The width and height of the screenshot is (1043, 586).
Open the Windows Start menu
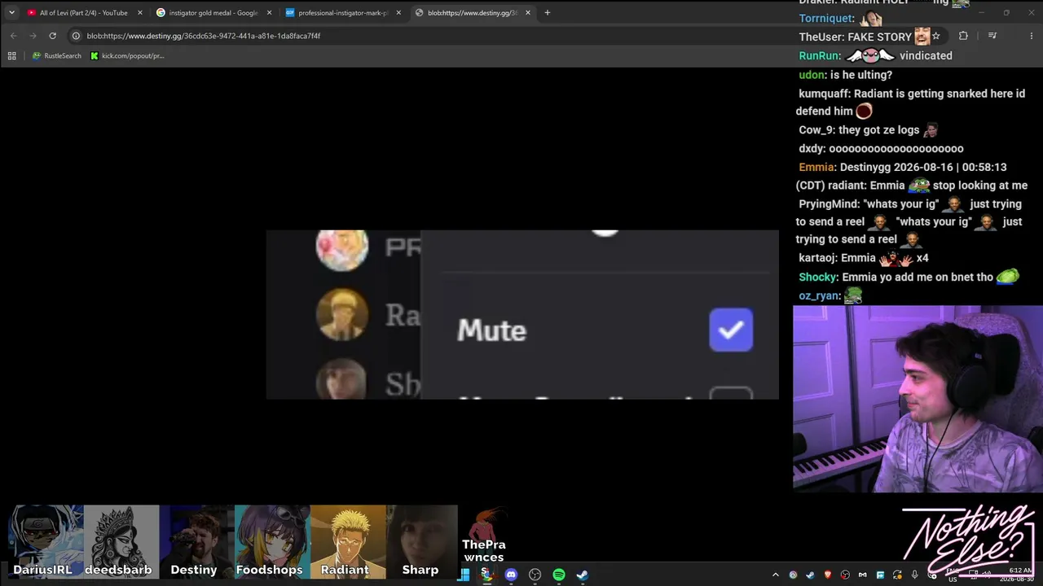coord(464,575)
